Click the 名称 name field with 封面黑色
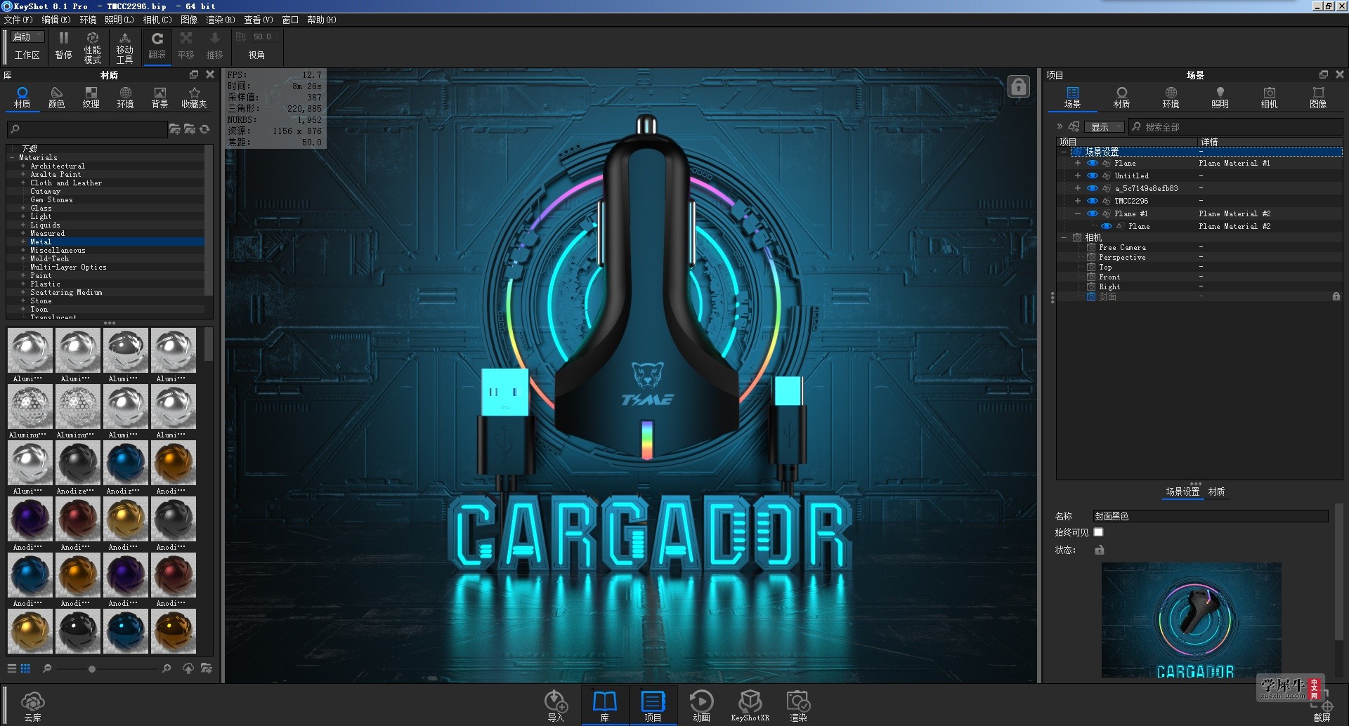Viewport: 1349px width, 726px height. [1210, 516]
